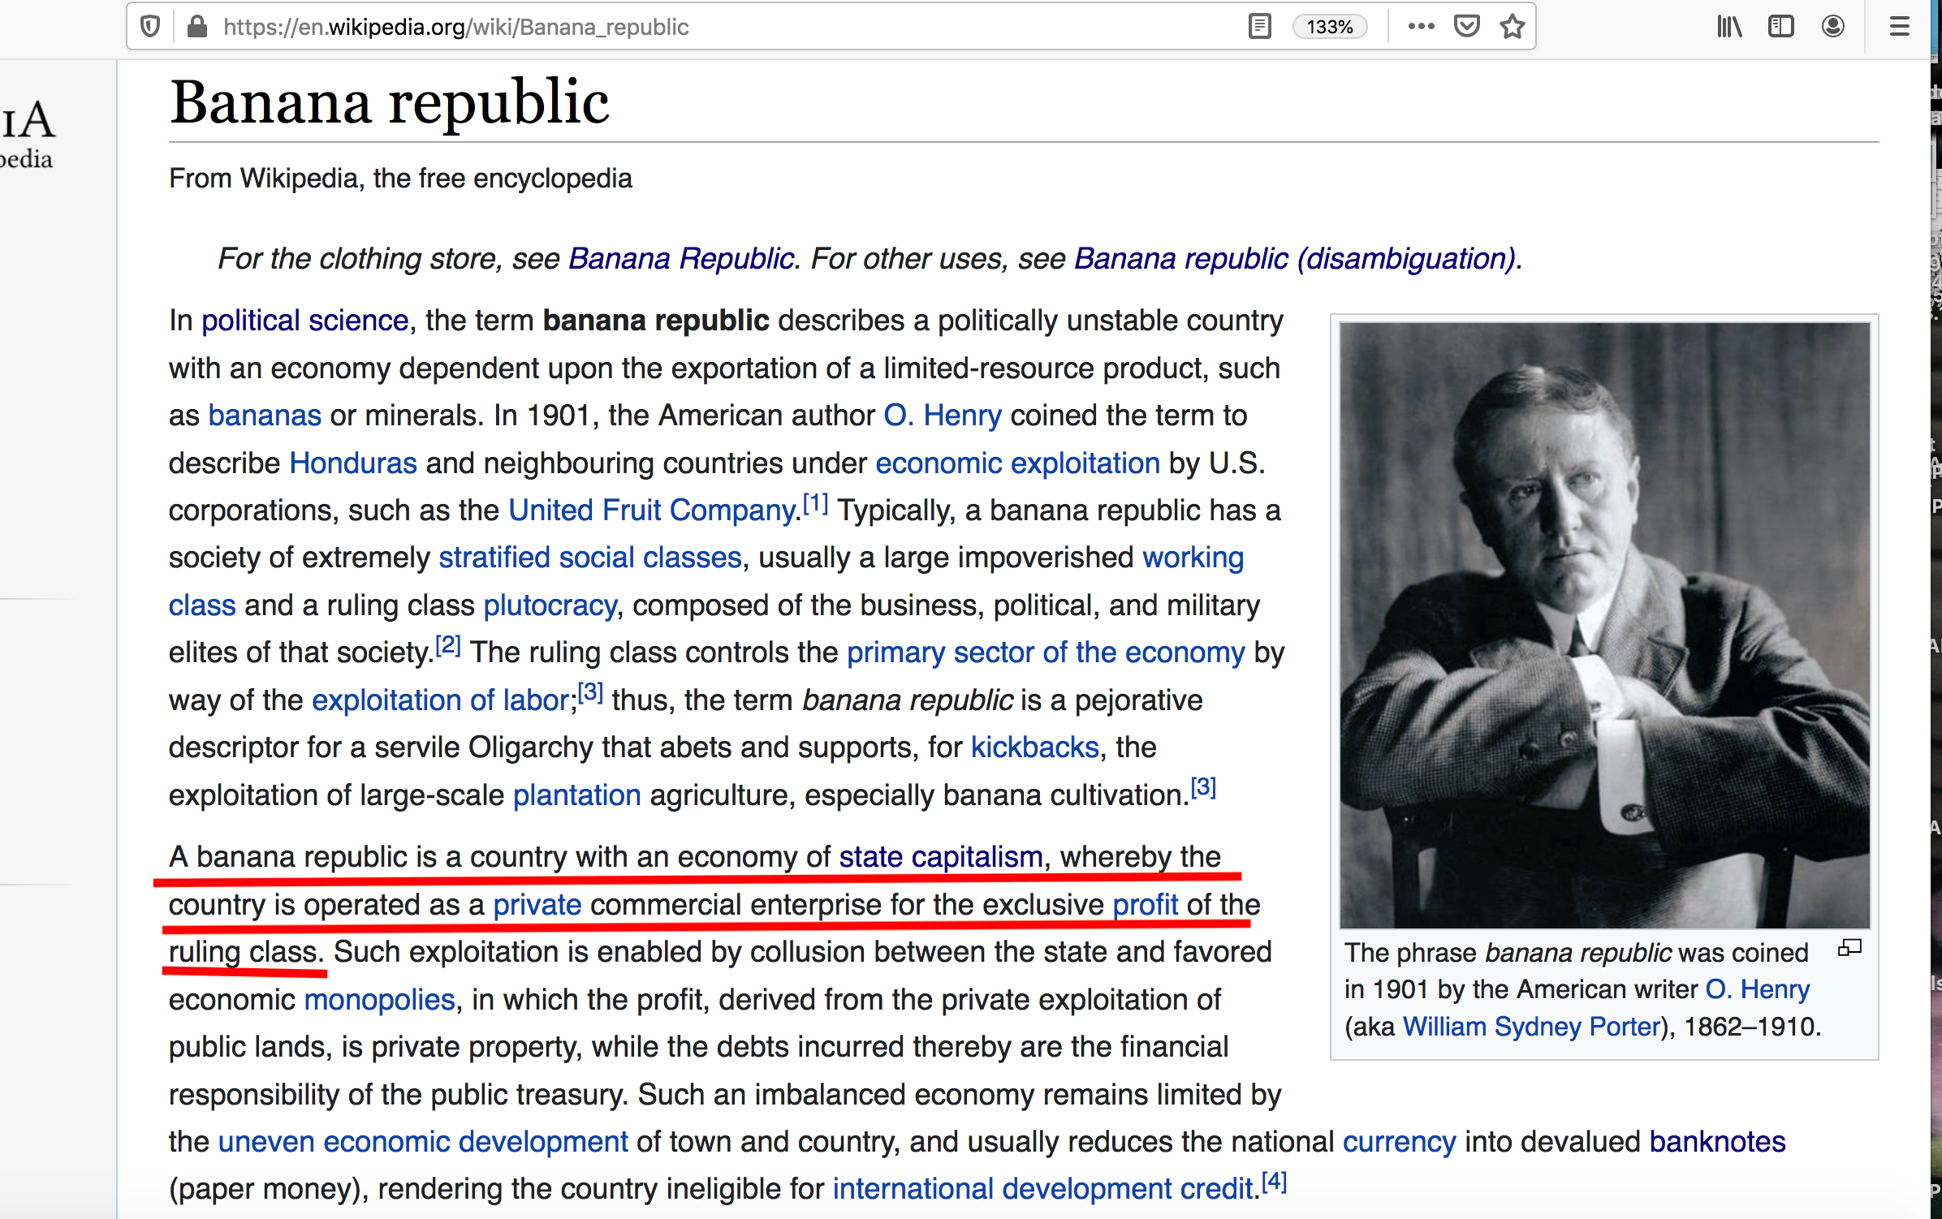This screenshot has width=1942, height=1219.
Task: Enlarge the O. Henry image icon
Action: 1849,948
